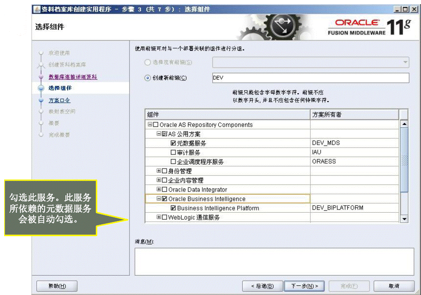Check the Oracle Data Integrator checkbox
The image size is (421, 295).
click(x=164, y=189)
